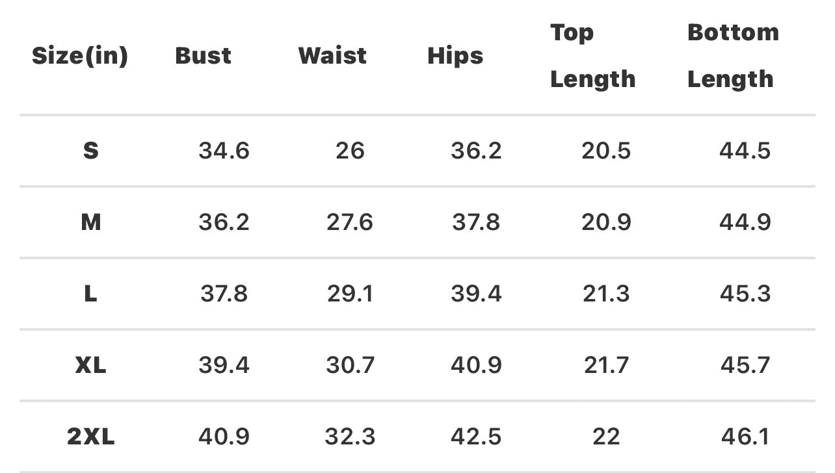Click the Hips column header
This screenshot has height=473, width=835.
pyautogui.click(x=455, y=56)
